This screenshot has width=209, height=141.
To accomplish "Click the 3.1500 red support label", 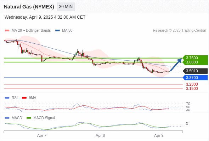I will 192,88.
